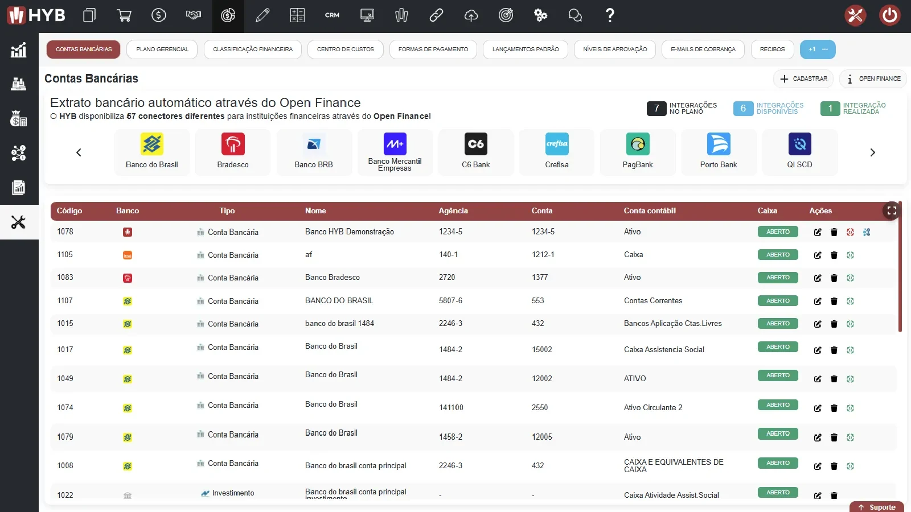Viewport: 911px width, 512px height.
Task: Delete account 1015 banco do brasil 1484
Action: coord(834,324)
